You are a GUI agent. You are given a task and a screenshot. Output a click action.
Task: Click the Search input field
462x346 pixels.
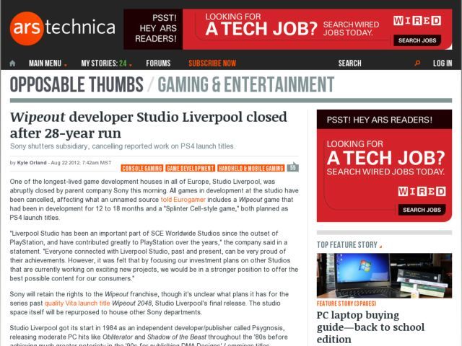click(x=374, y=63)
